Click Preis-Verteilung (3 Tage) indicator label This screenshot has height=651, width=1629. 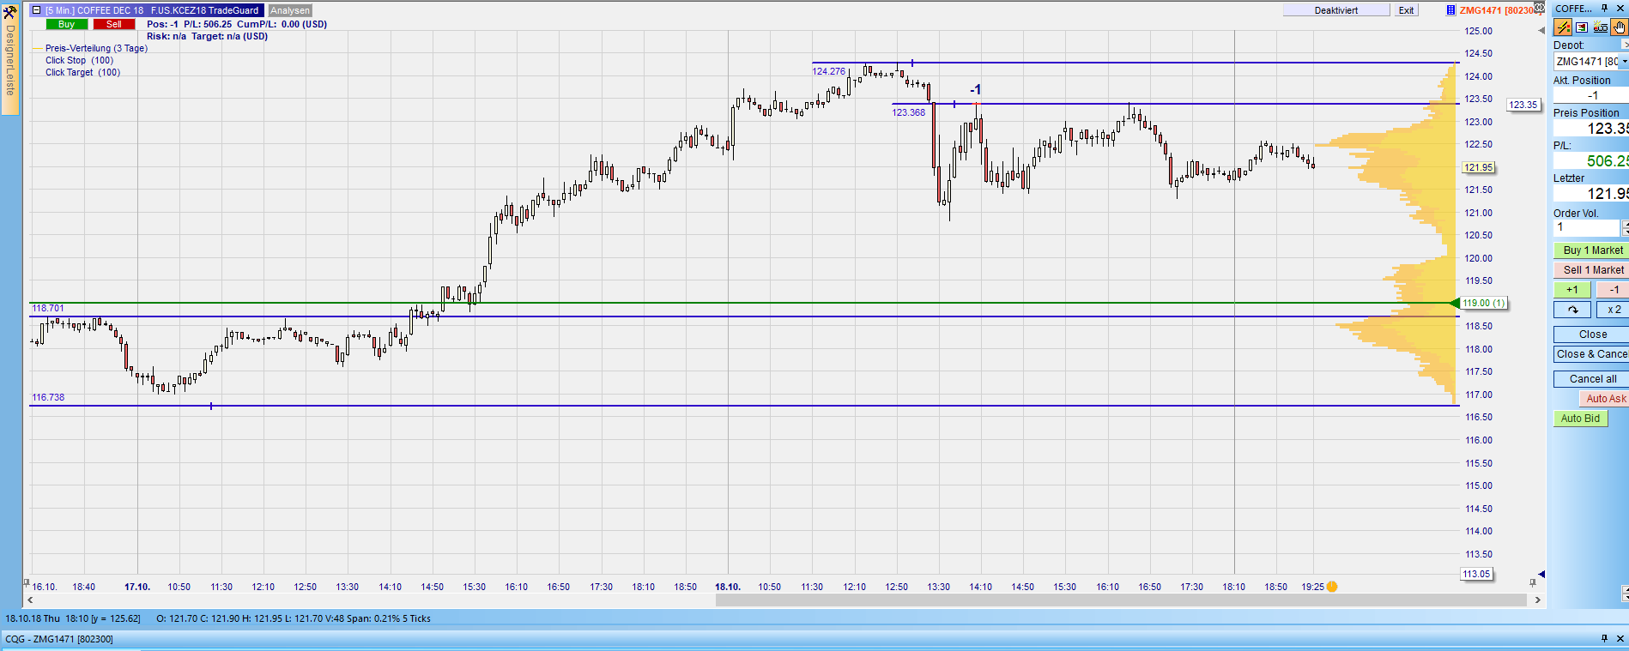96,48
